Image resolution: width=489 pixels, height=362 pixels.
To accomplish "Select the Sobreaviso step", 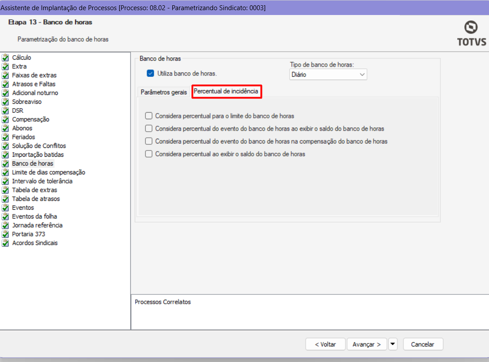I will (27, 102).
